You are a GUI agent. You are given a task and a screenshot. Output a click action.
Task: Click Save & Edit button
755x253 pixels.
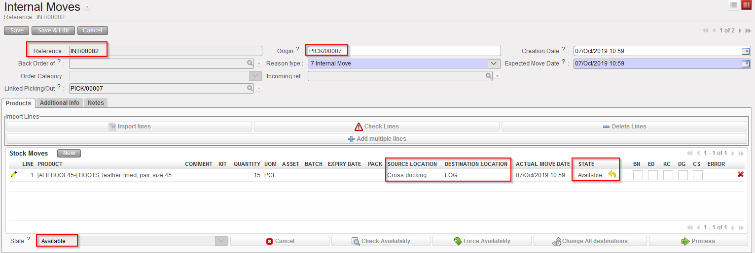coord(53,31)
